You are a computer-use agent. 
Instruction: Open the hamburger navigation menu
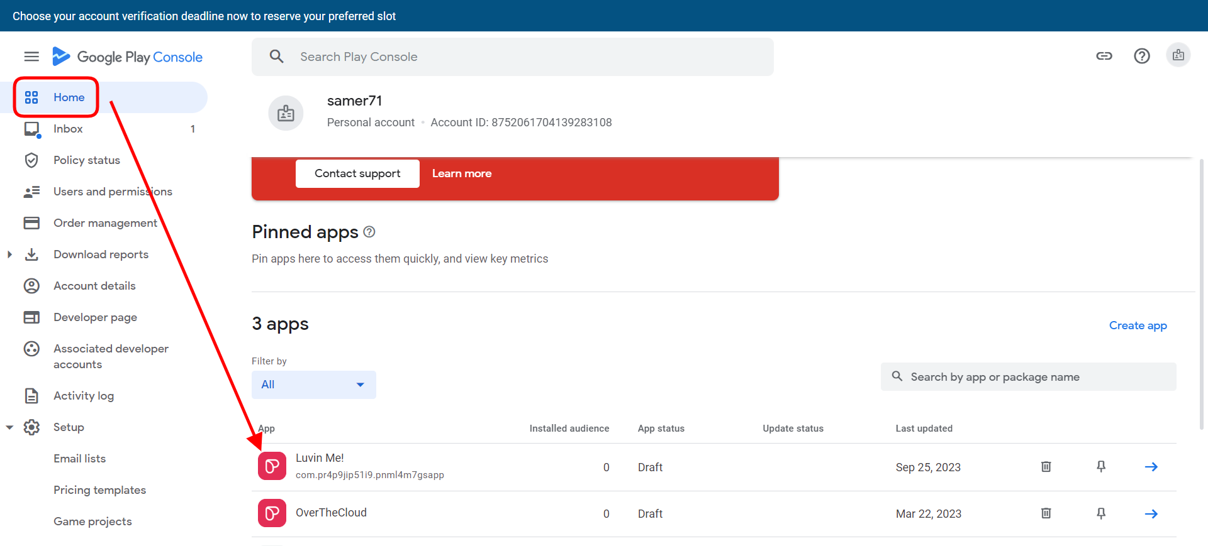tap(31, 57)
